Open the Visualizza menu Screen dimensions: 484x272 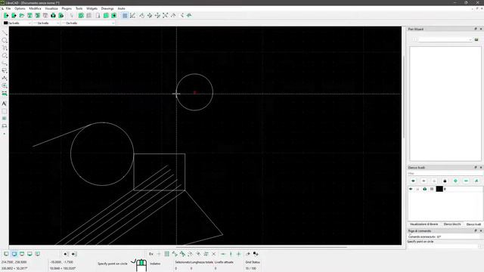[x=51, y=8]
